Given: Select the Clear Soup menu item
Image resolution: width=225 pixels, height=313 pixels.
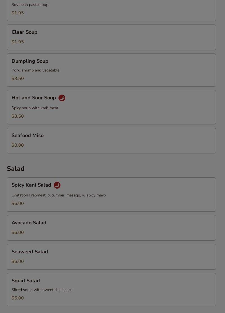Looking at the screenshot, I should point(111,37).
